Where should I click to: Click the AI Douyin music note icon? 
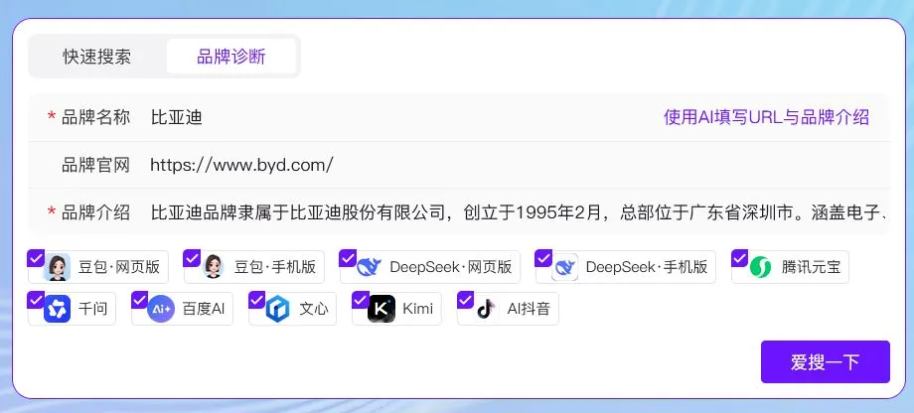point(485,309)
